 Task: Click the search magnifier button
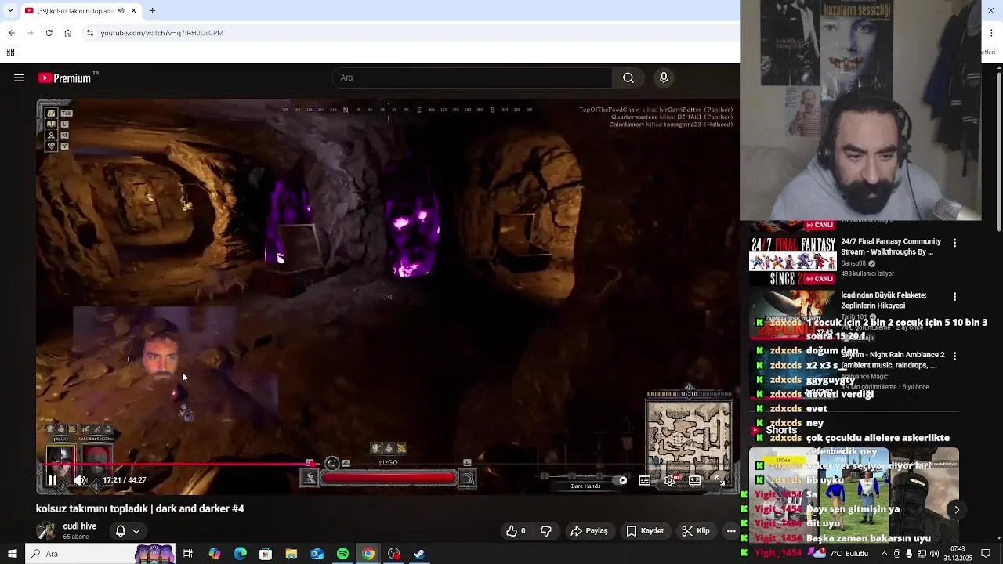click(x=628, y=78)
